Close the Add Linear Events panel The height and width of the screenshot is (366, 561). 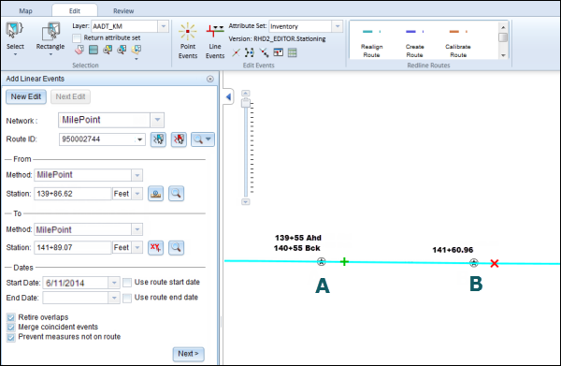(210, 79)
